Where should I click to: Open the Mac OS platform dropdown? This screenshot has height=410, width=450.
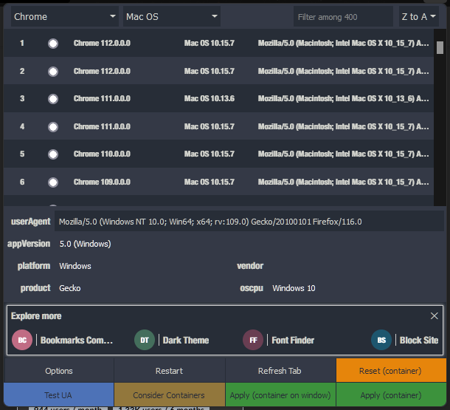pos(172,17)
